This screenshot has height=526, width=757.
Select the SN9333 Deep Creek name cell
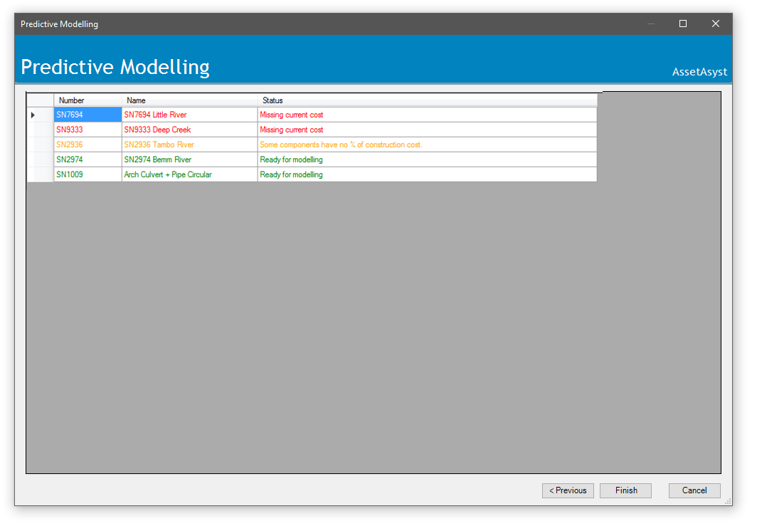click(189, 130)
